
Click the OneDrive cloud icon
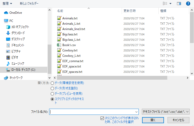coord(6,13)
